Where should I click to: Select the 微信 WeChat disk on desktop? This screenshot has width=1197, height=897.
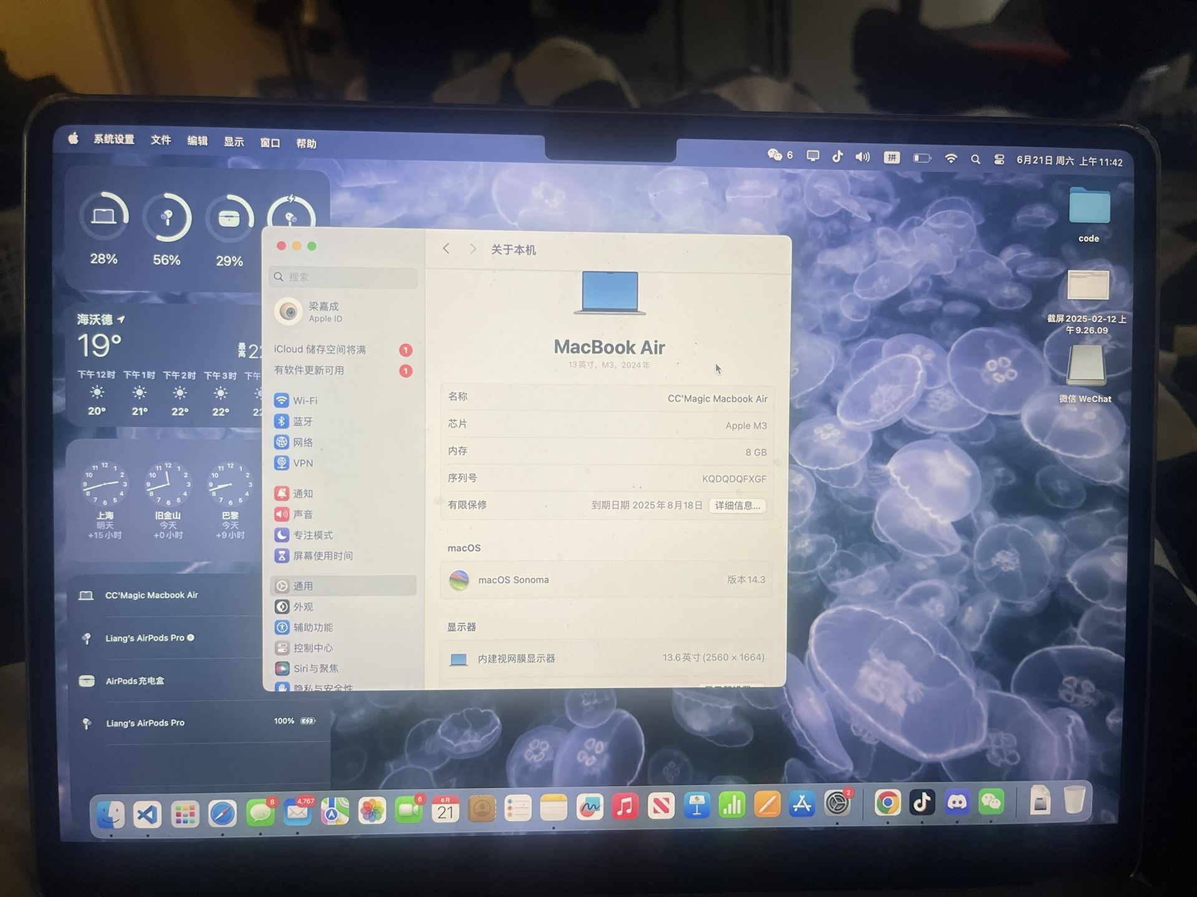1085,374
